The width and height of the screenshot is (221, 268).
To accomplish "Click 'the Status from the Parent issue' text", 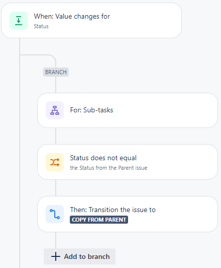I will click(x=108, y=168).
